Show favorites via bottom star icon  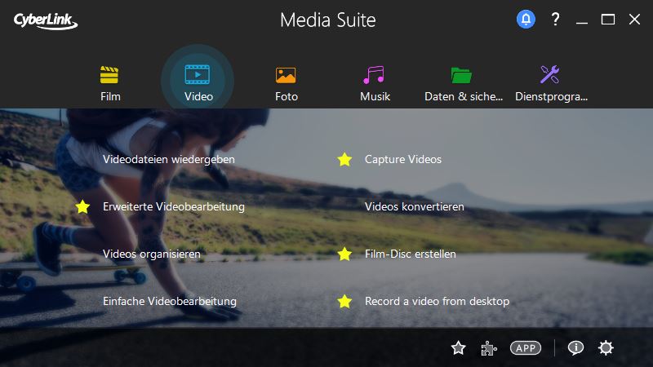click(459, 348)
